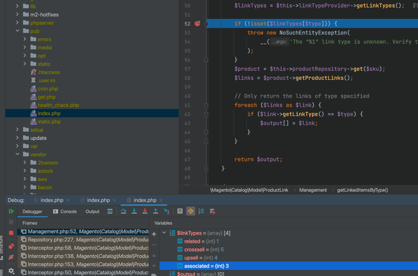The image size is (418, 276).
Task: Click the add watch plus button
Action: pyautogui.click(x=154, y=234)
